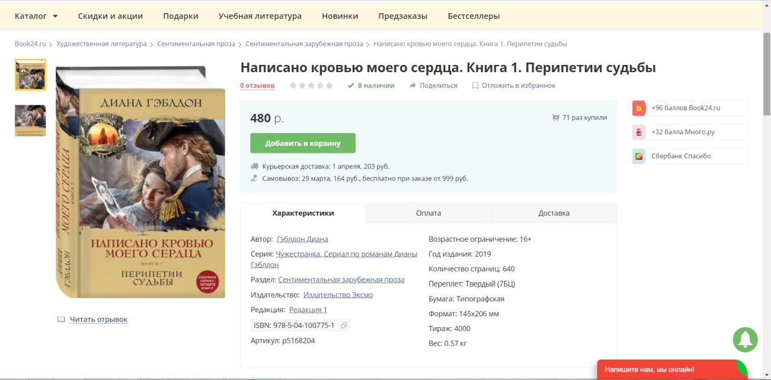Click the Поделиться share link
Viewport: 771px width, 380px height.
click(439, 85)
